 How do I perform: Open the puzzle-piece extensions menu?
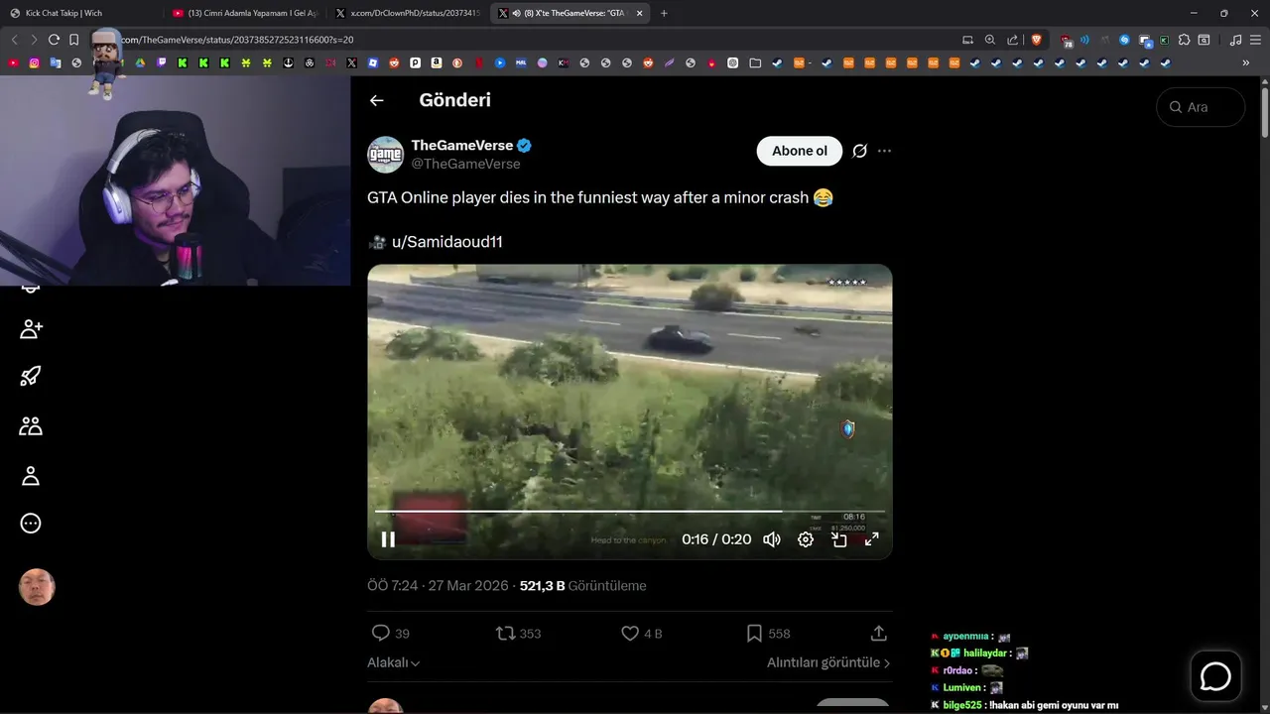pos(1184,40)
